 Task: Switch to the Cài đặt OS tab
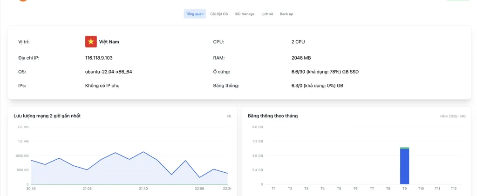point(219,14)
